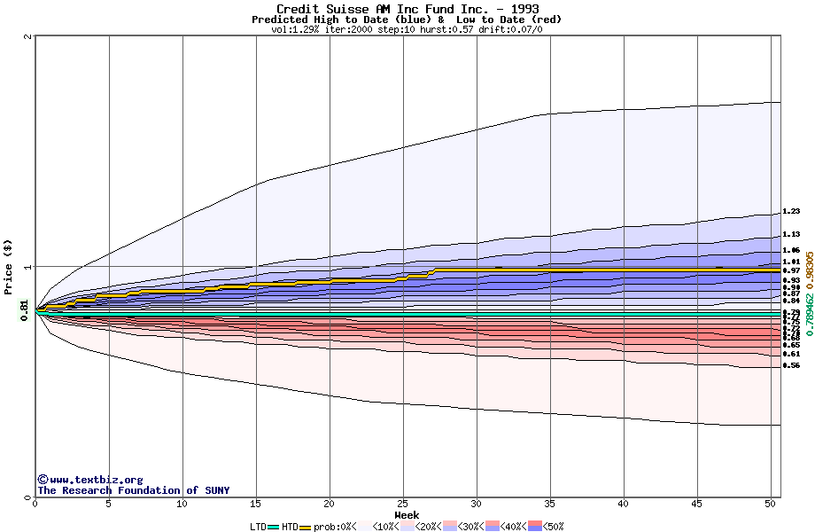This screenshot has width=815, height=532.
Task: Click the 'HTD' legend label
Action: 290,527
